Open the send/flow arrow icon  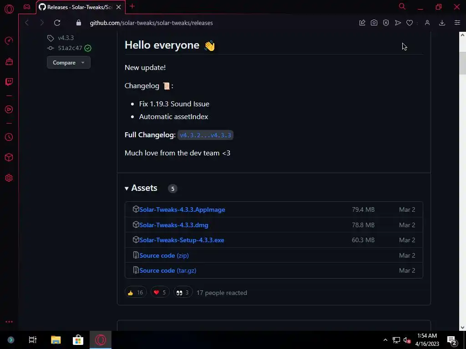(x=398, y=23)
